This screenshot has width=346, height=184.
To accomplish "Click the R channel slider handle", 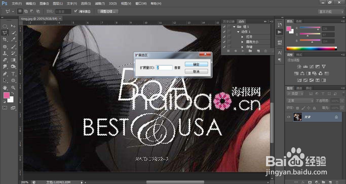I will click(318, 30).
